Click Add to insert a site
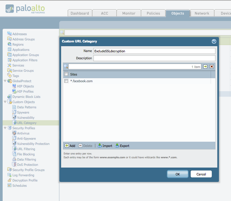Viewport: 231px width, 201px height. click(70, 146)
